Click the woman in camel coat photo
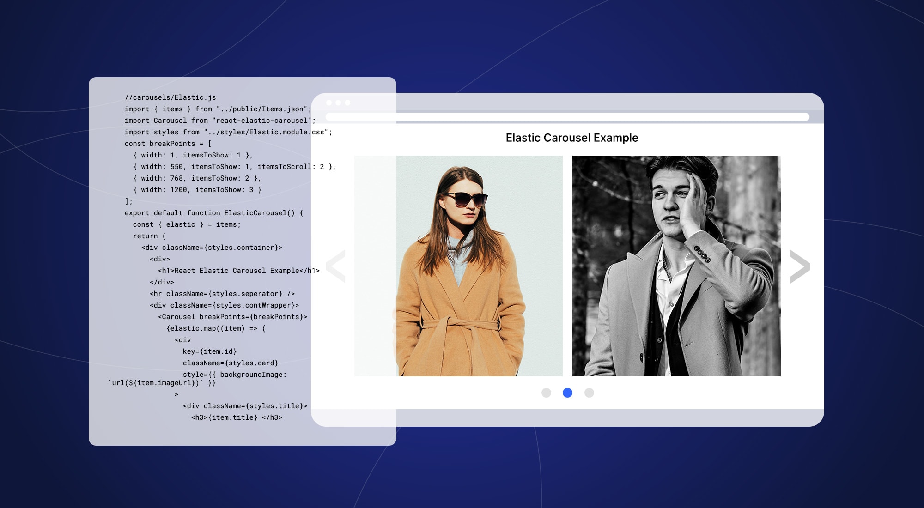This screenshot has width=924, height=508. pyautogui.click(x=458, y=266)
